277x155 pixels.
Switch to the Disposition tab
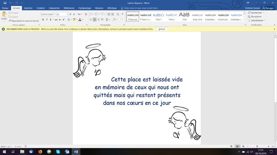[x=54, y=8]
